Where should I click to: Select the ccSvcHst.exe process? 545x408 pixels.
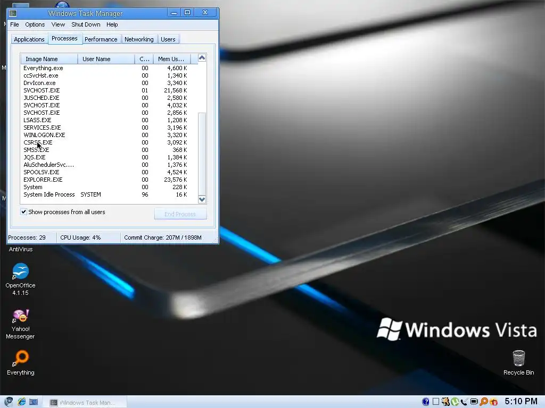pyautogui.click(x=109, y=75)
